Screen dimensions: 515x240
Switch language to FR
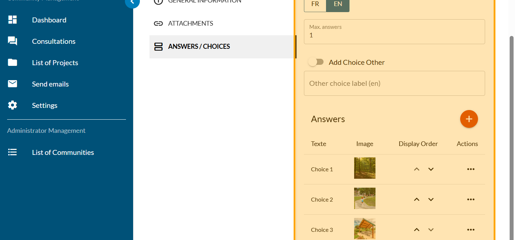point(315,5)
